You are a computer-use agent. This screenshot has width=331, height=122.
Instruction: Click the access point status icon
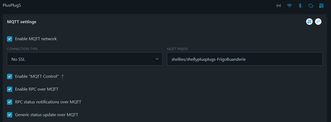click(x=279, y=6)
